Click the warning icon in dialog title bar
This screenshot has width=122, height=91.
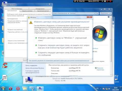[29, 17]
